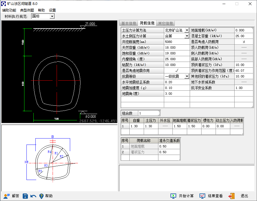Open the 辅助功能 menu
257x201 pixels.
[9, 10]
